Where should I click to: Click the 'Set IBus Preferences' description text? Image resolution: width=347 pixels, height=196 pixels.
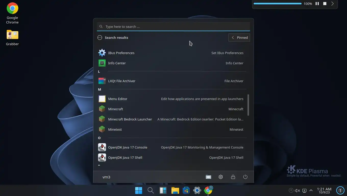pos(227,53)
